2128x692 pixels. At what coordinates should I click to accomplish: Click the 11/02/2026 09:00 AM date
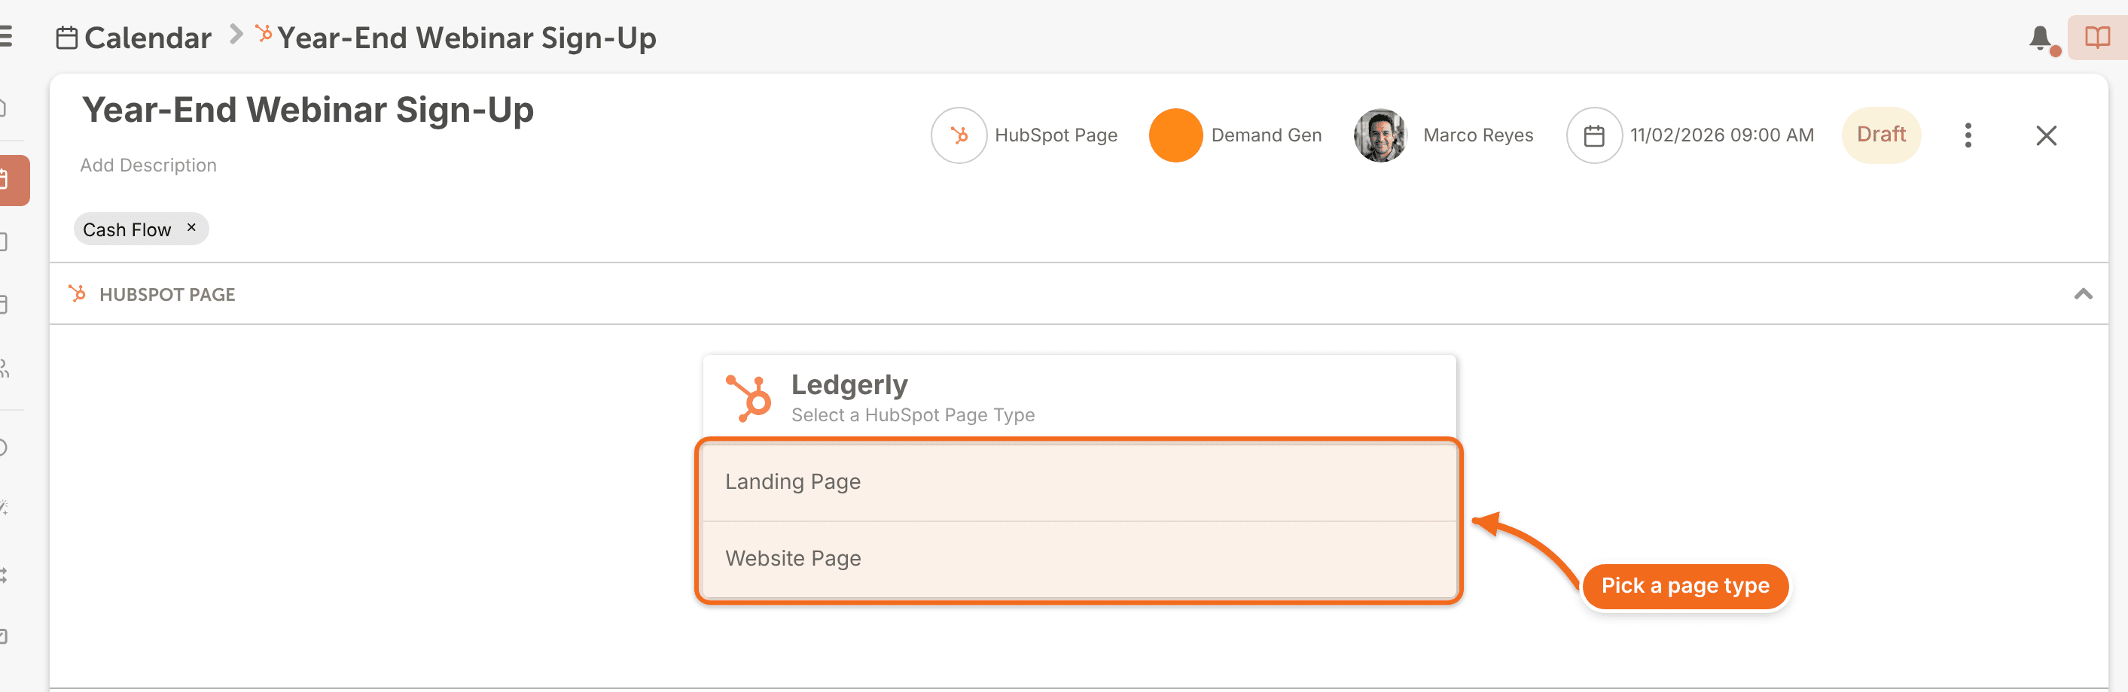pyautogui.click(x=1721, y=135)
